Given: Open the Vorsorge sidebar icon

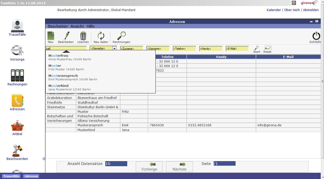Looking at the screenshot, I should (17, 51).
